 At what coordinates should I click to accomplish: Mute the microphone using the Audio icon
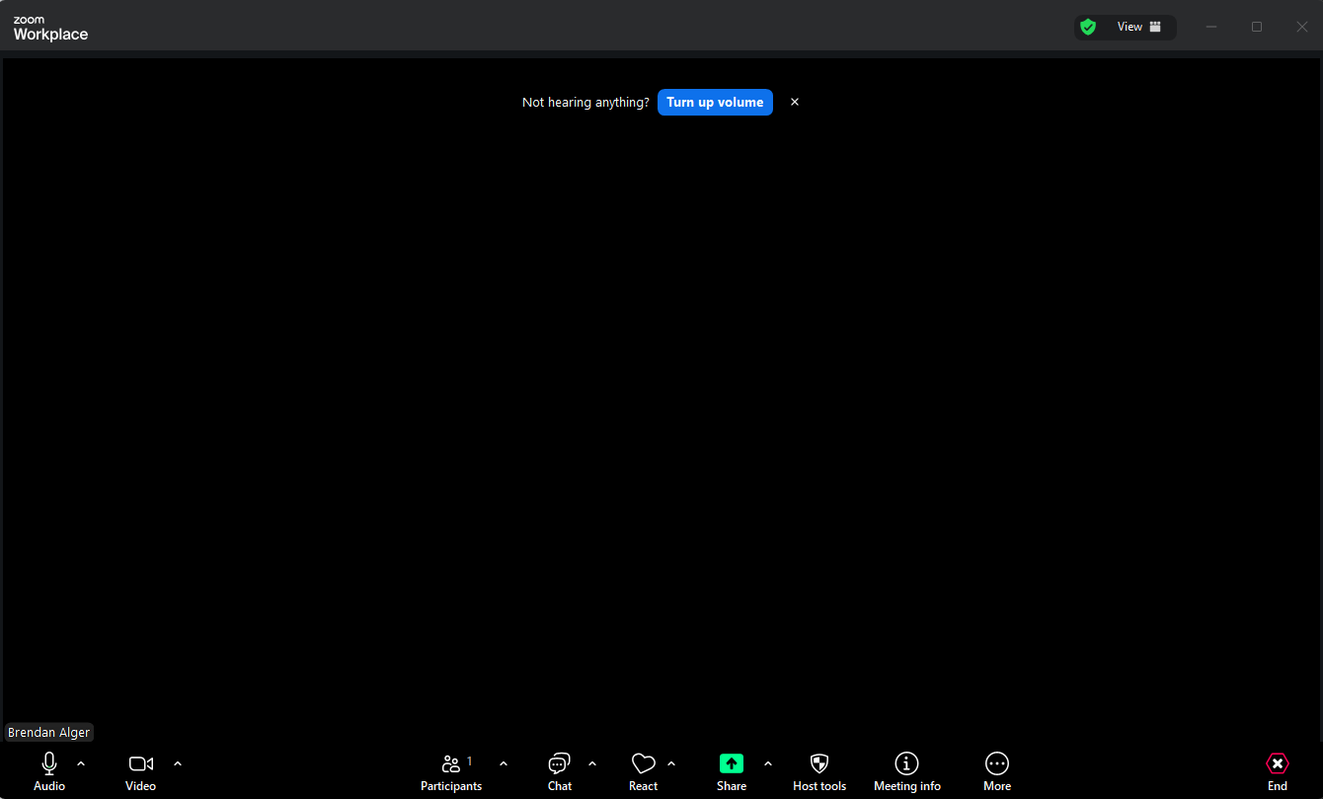(x=48, y=763)
